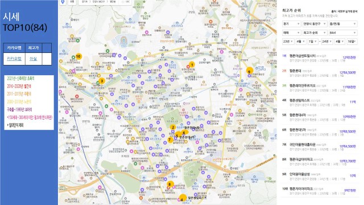
Task: Click the blue location pin icon at map top
Action: coord(63,2)
